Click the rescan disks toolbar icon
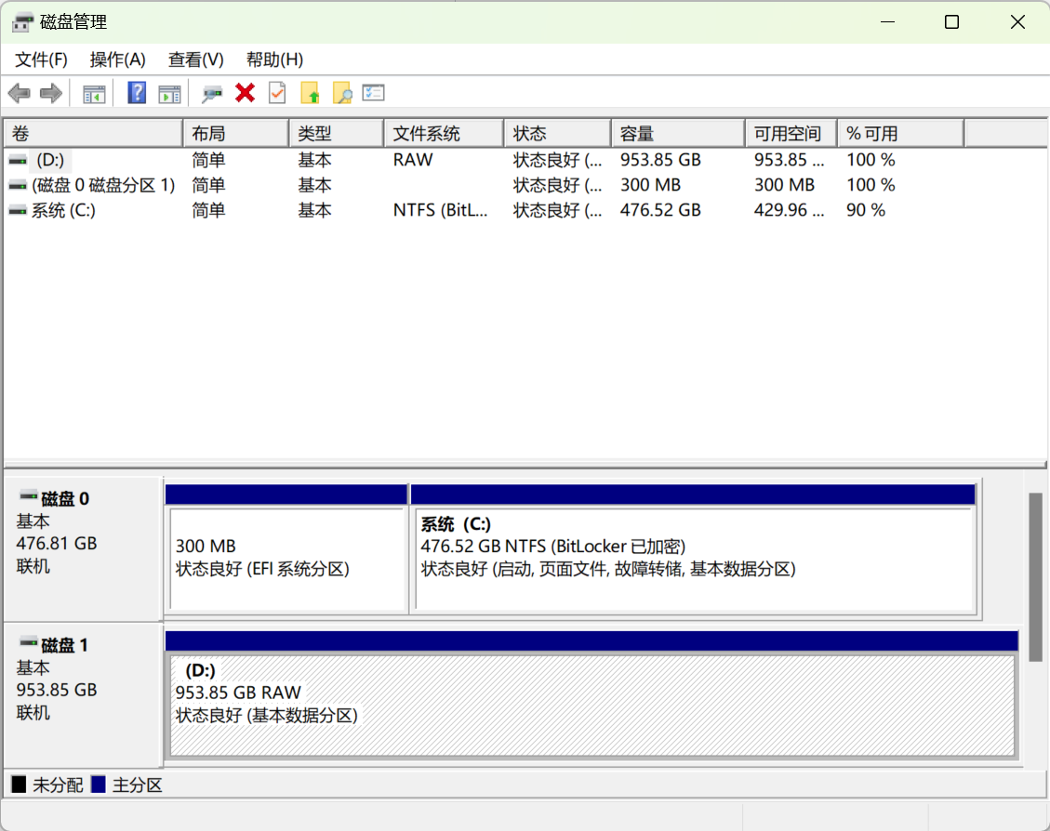This screenshot has width=1050, height=831. 211,92
